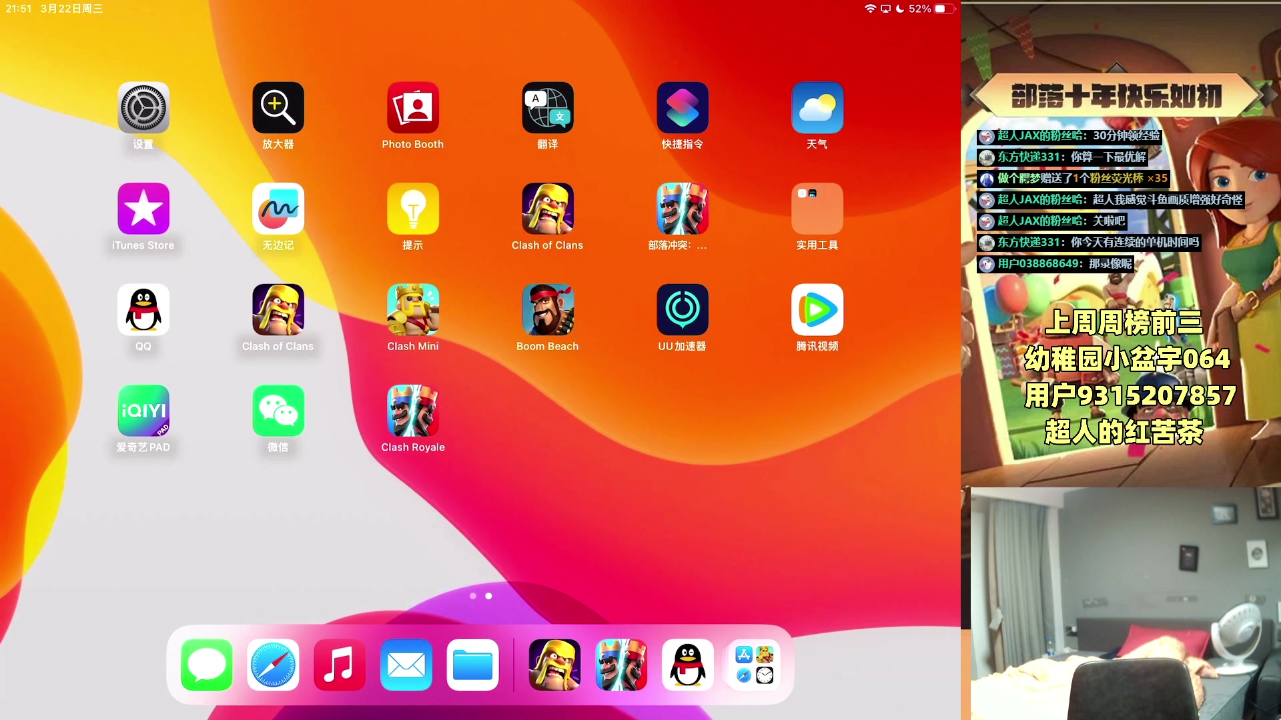Tap the 3月22日周三 date in status bar
Image resolution: width=1281 pixels, height=720 pixels.
click(x=71, y=9)
